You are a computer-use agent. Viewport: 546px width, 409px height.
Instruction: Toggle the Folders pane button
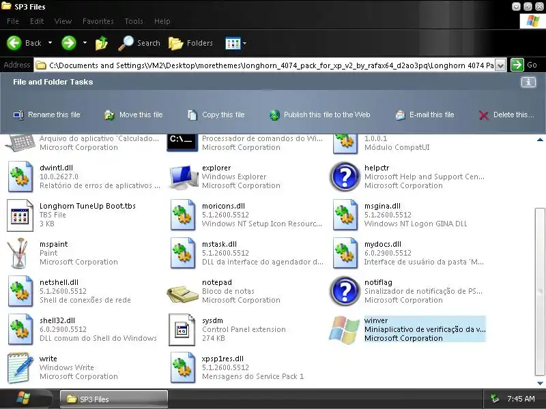(191, 43)
